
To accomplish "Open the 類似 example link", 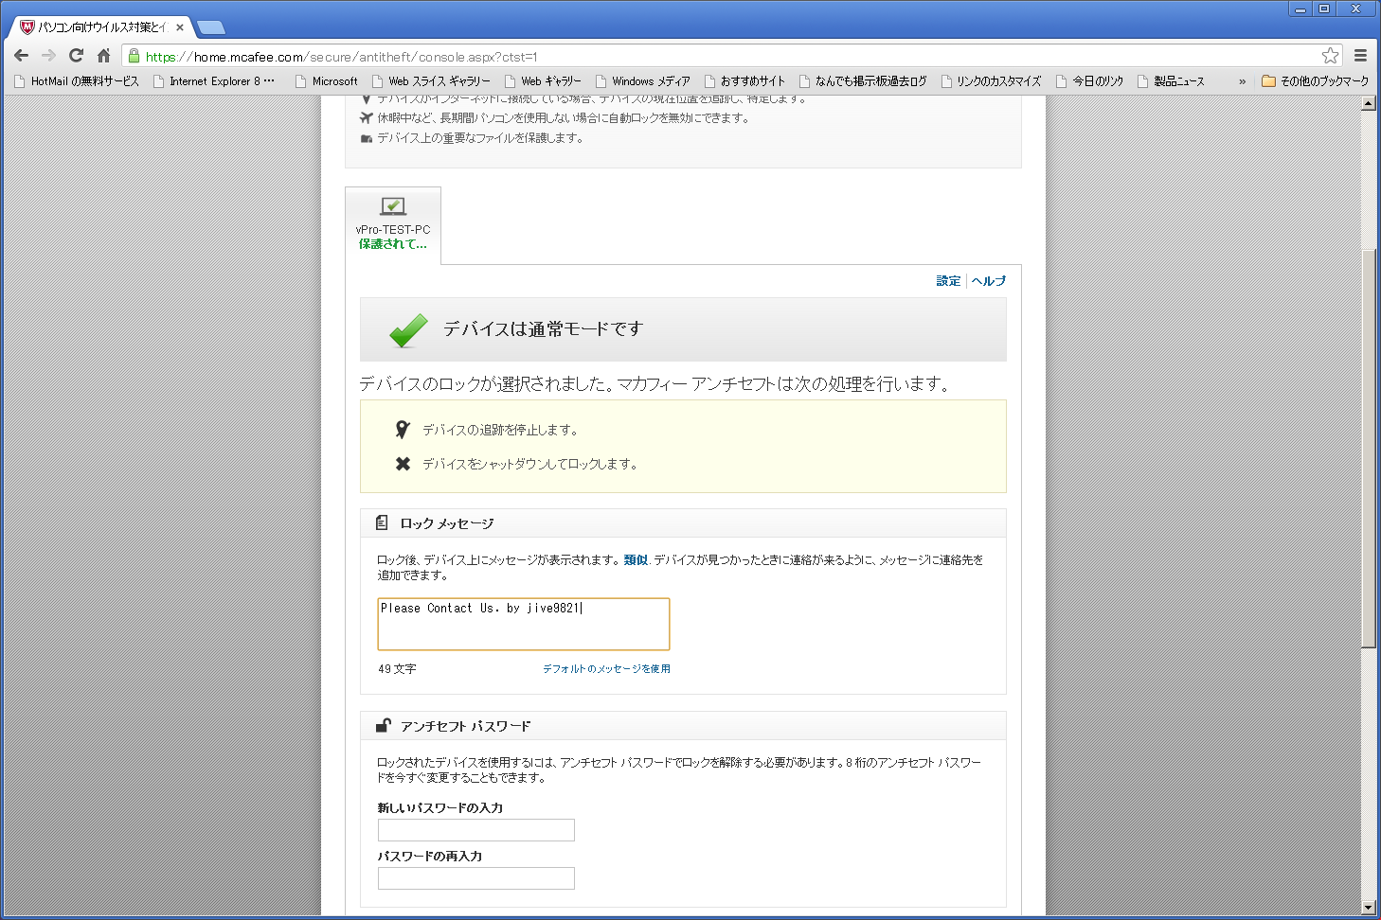I will coord(636,560).
